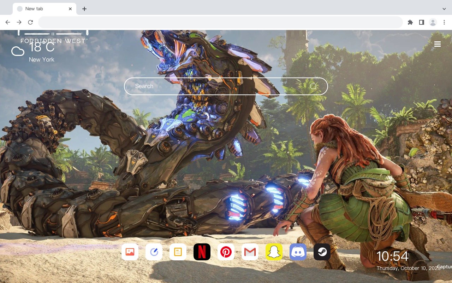This screenshot has width=452, height=283.
Task: Open the hamburger menu on the page
Action: pos(438,44)
